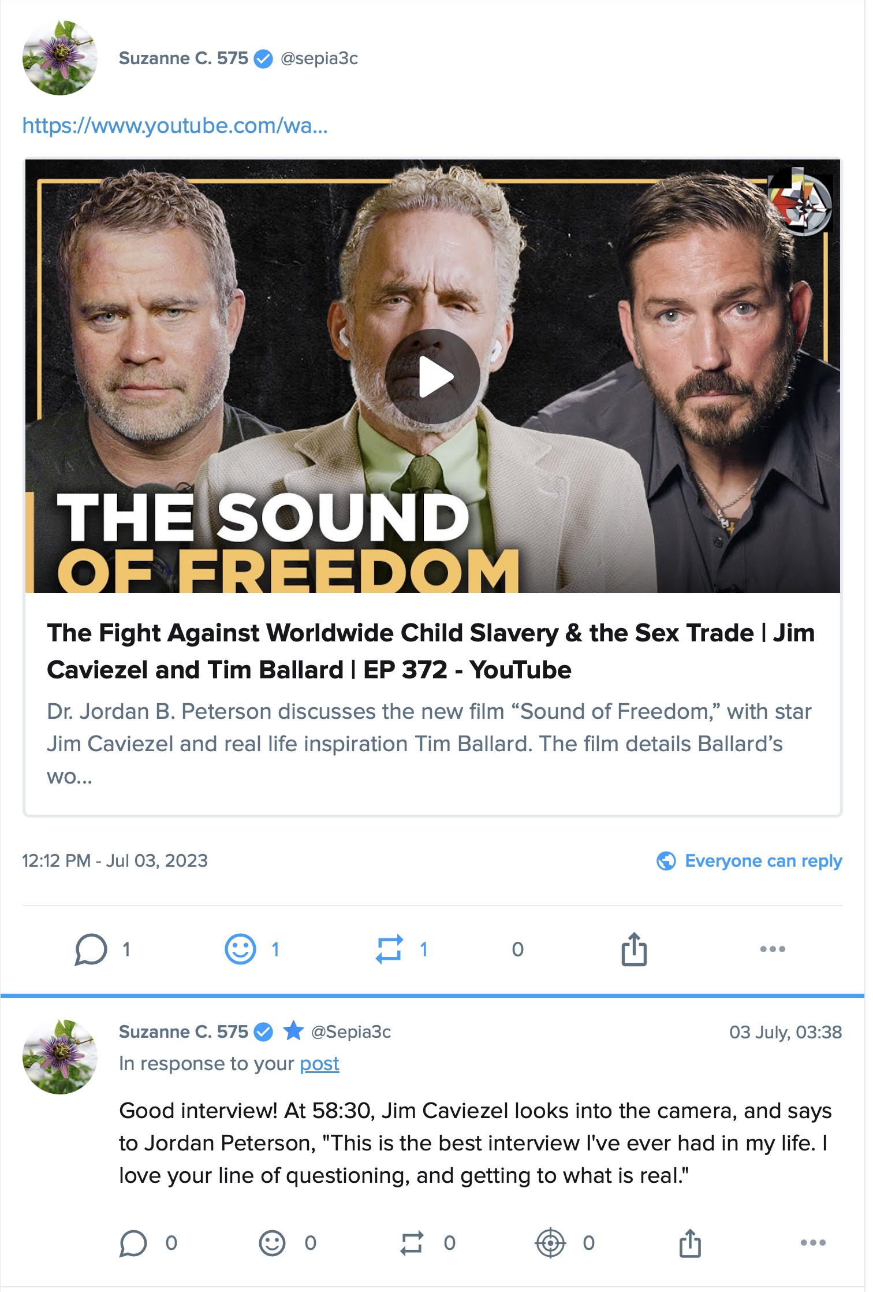Image resolution: width=873 pixels, height=1292 pixels.
Task: Open the video title link card
Action: tap(430, 651)
